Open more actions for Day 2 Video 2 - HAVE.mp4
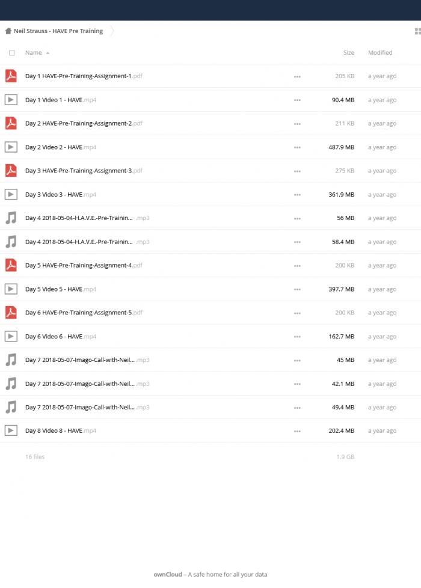 tap(297, 147)
